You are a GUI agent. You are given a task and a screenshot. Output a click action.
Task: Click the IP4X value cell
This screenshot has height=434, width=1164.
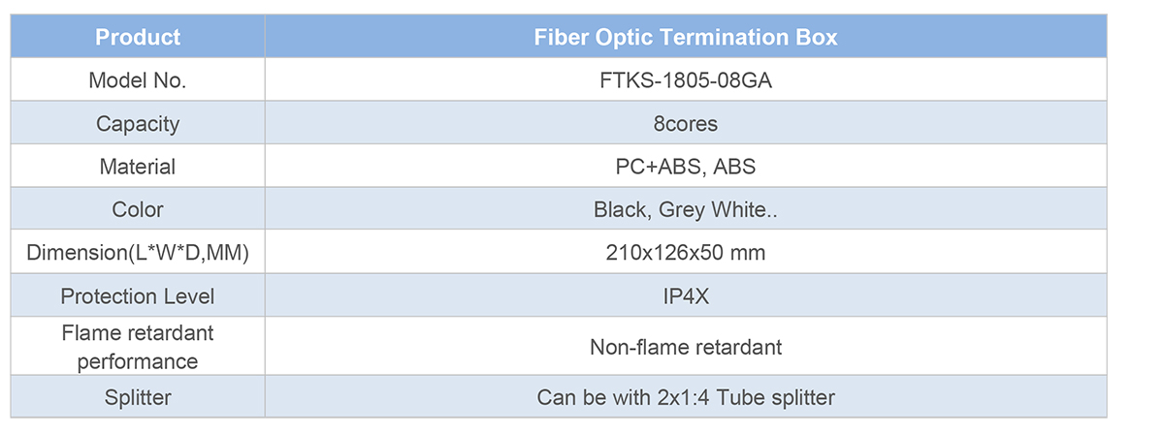coord(686,296)
